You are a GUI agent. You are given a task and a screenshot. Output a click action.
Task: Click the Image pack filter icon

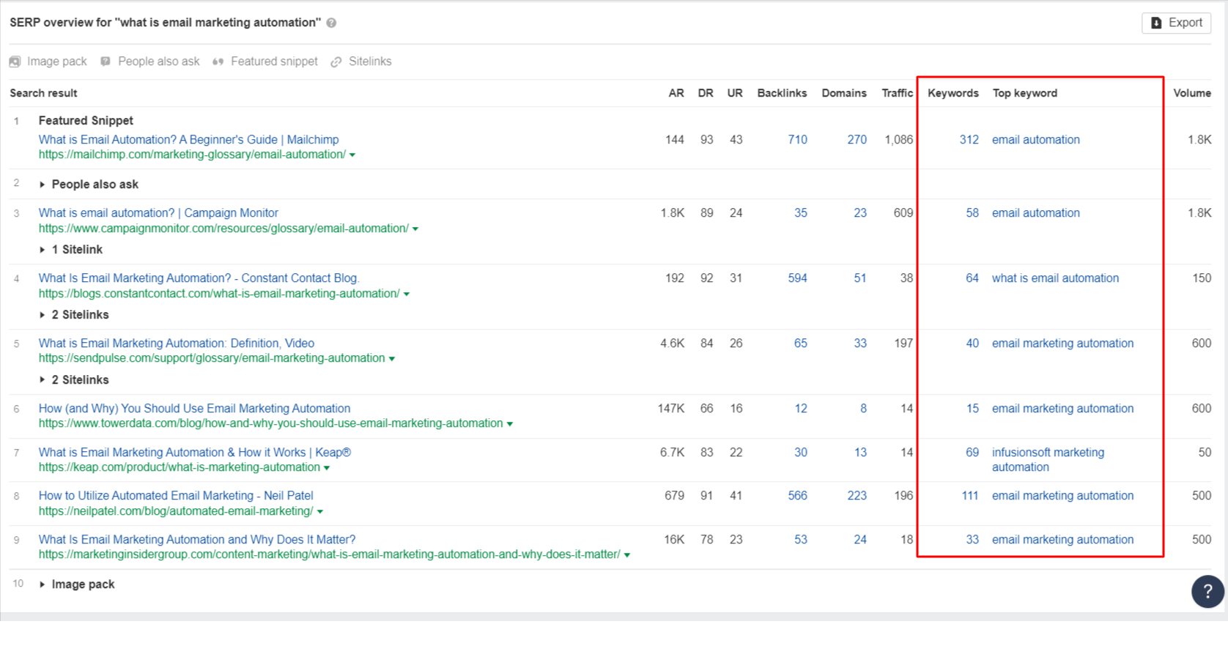coord(15,62)
